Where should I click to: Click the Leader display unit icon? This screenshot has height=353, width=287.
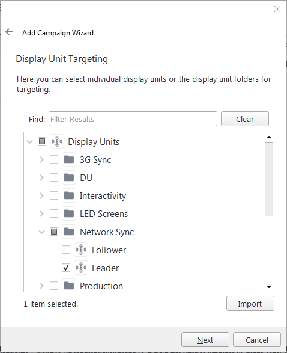point(81,268)
